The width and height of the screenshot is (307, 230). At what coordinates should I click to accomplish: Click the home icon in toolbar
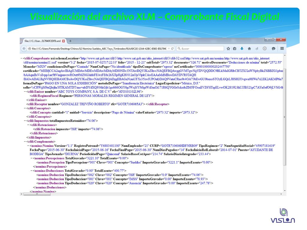pyautogui.click(x=249, y=49)
